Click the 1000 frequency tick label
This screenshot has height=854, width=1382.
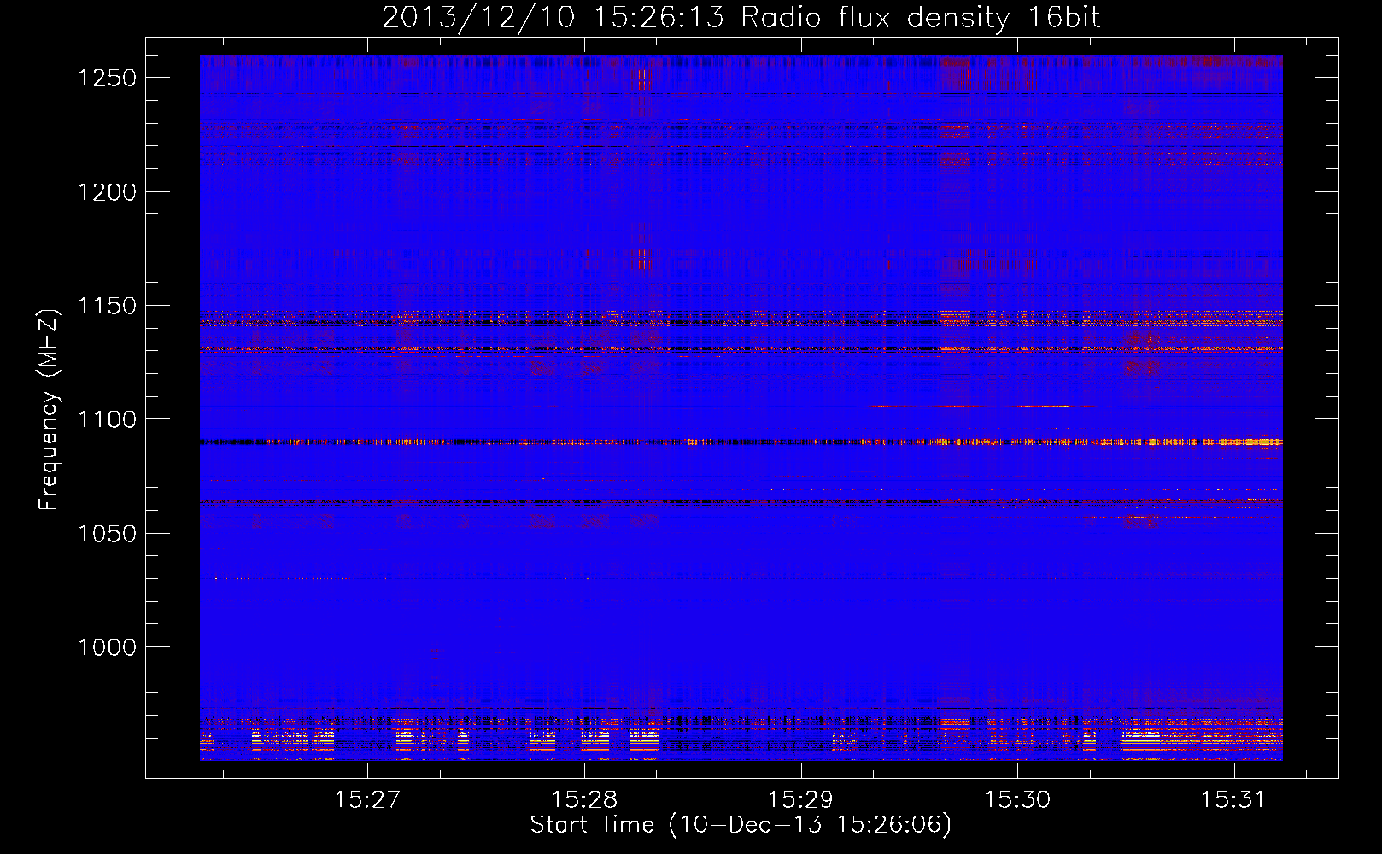click(x=108, y=647)
